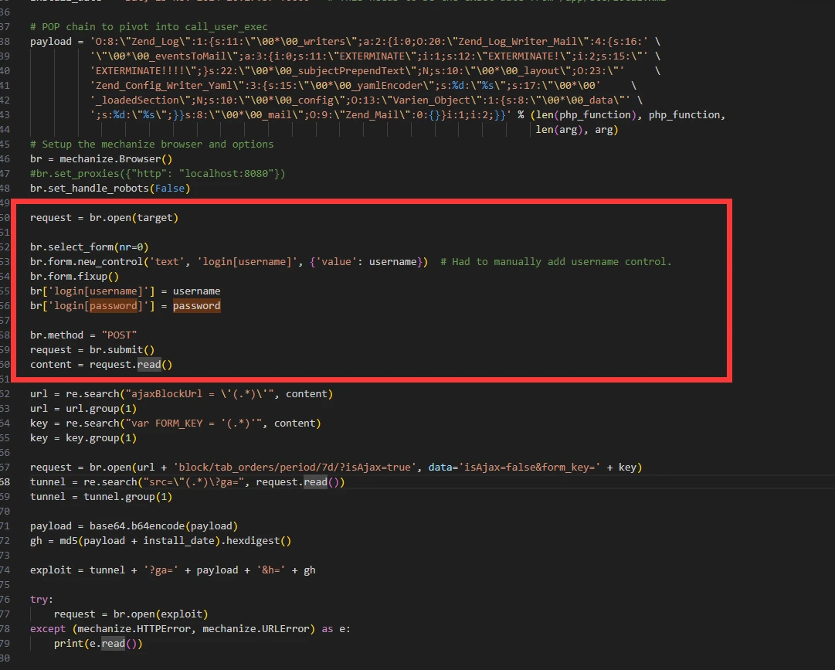Click the 'try:' keyword
Image resolution: width=835 pixels, height=670 pixels.
[42, 599]
